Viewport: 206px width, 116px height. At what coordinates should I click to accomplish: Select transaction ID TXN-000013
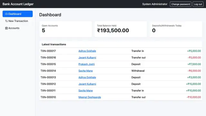coord(48,77)
